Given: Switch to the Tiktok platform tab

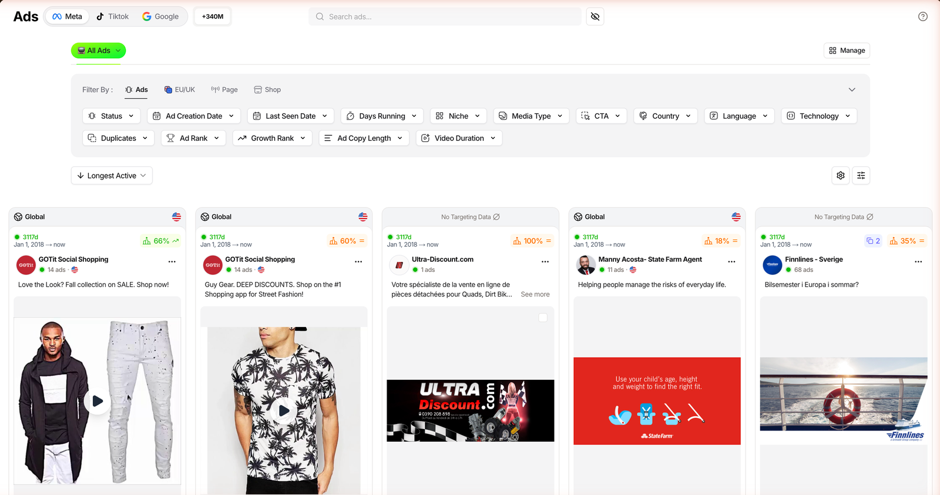Looking at the screenshot, I should point(113,16).
